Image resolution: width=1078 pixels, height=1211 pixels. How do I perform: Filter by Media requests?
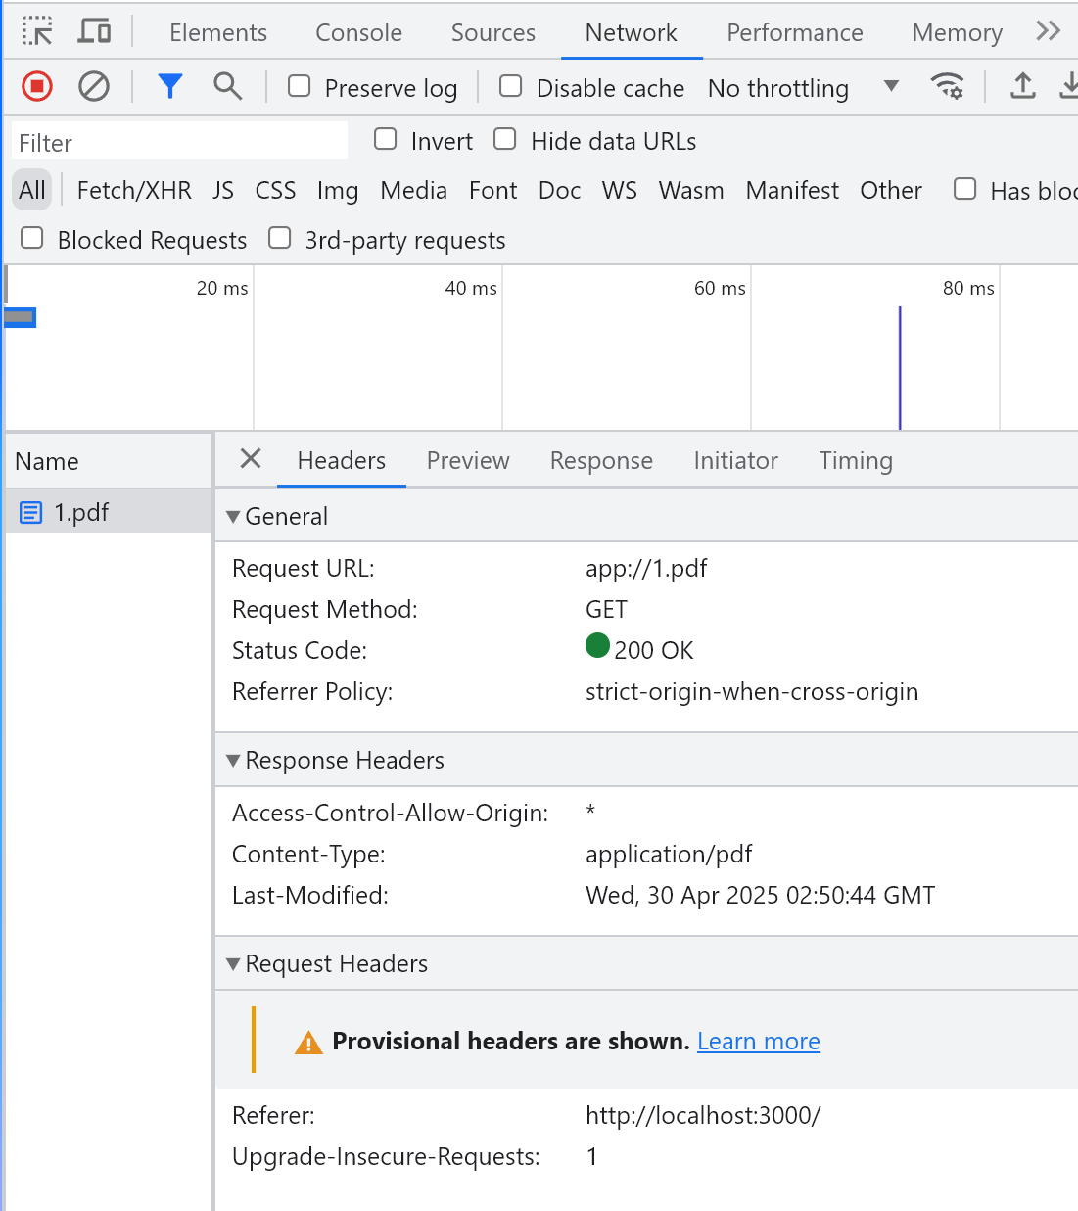click(414, 190)
